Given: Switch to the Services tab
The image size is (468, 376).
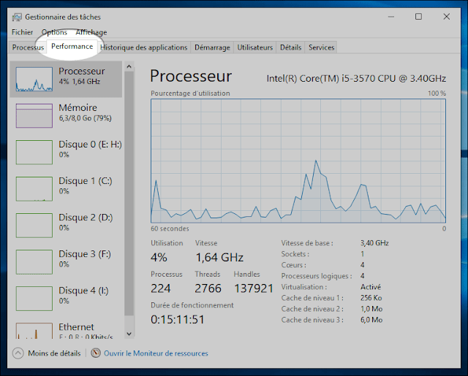Looking at the screenshot, I should click(321, 47).
